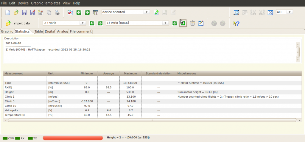This screenshot has width=305, height=142.
Task: Click the new file icon
Action: [x=8, y=13]
